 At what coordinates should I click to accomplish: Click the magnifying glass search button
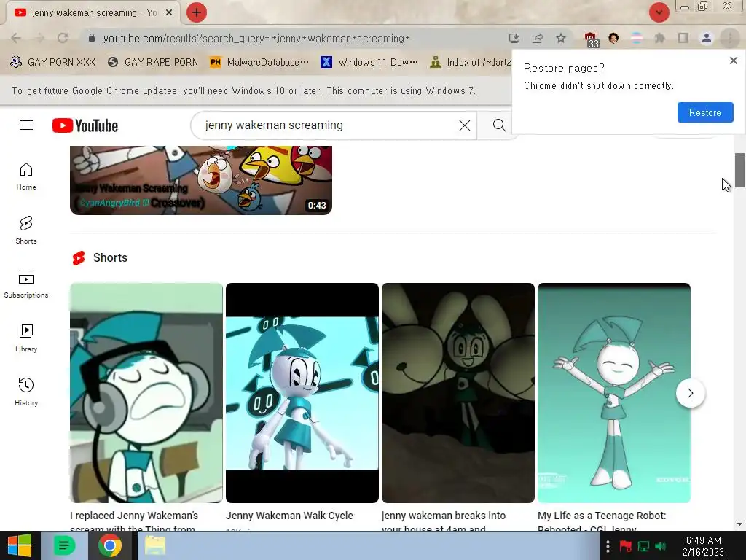click(x=499, y=125)
